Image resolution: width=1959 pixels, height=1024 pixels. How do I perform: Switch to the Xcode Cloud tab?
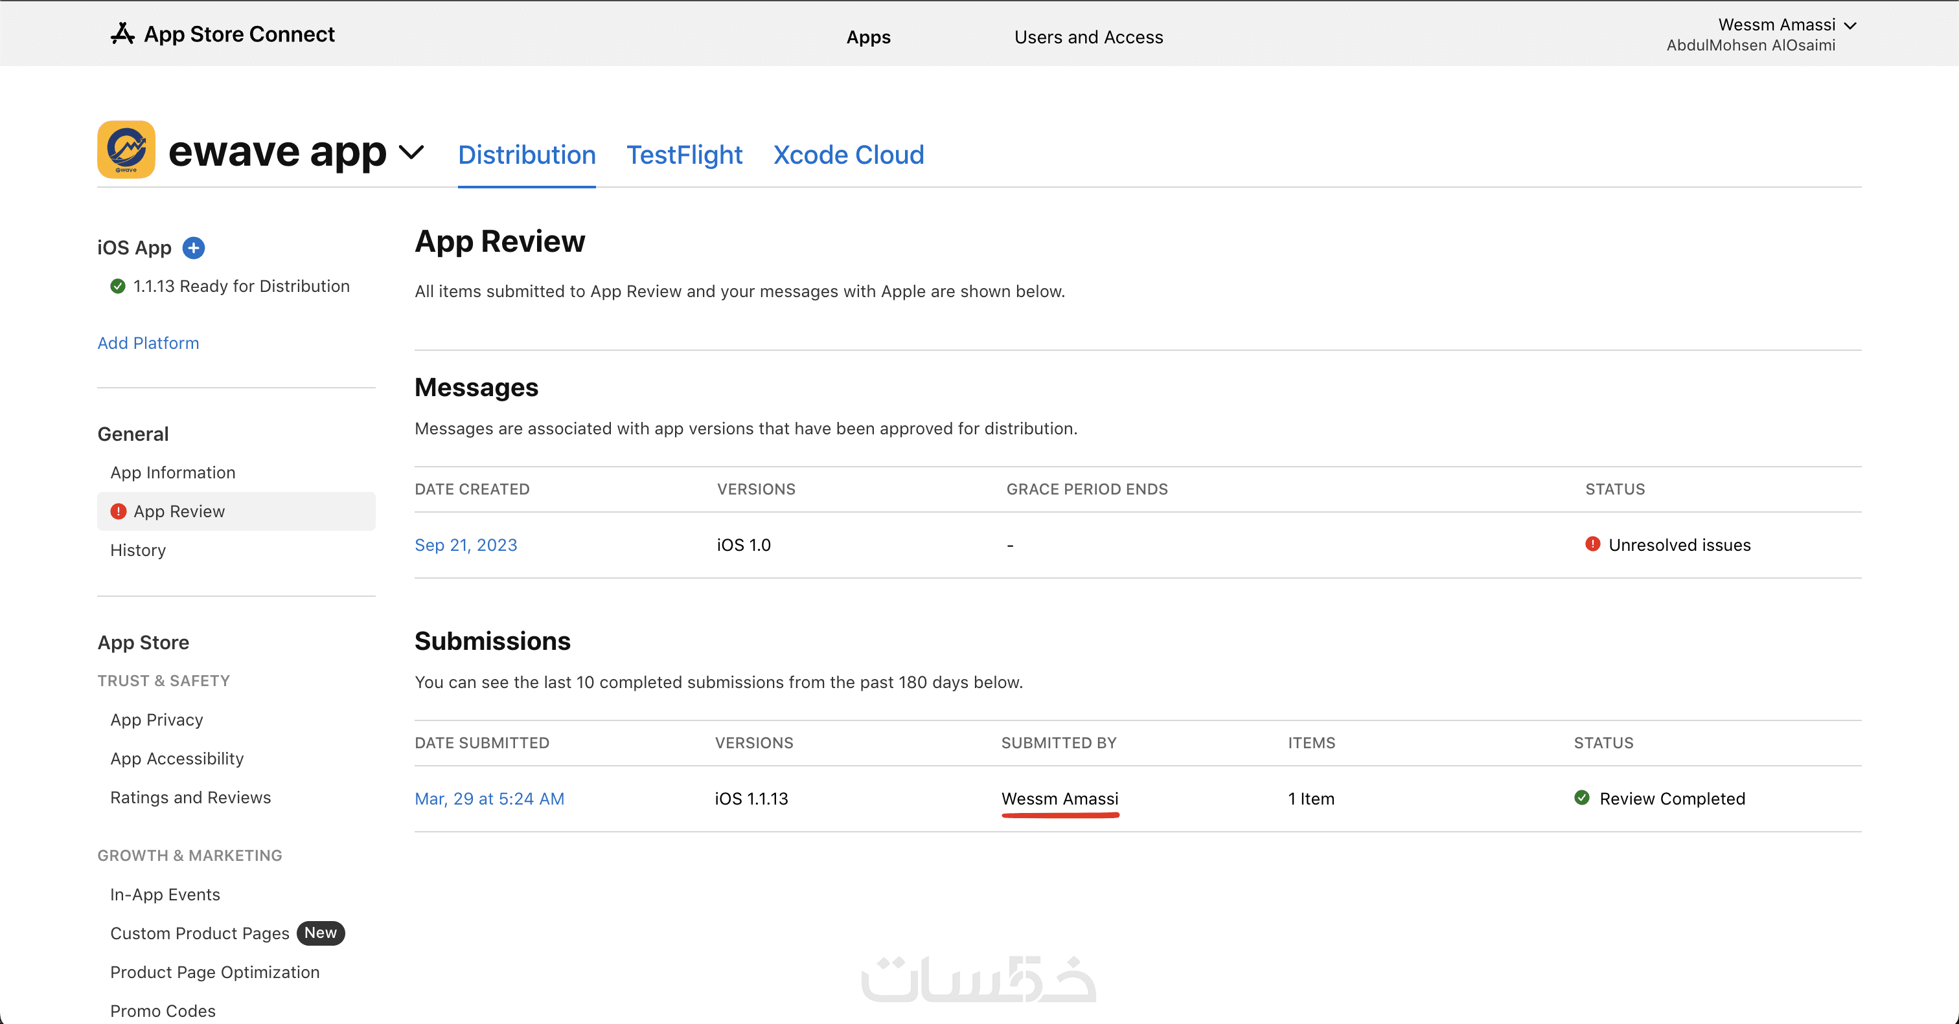pos(848,155)
